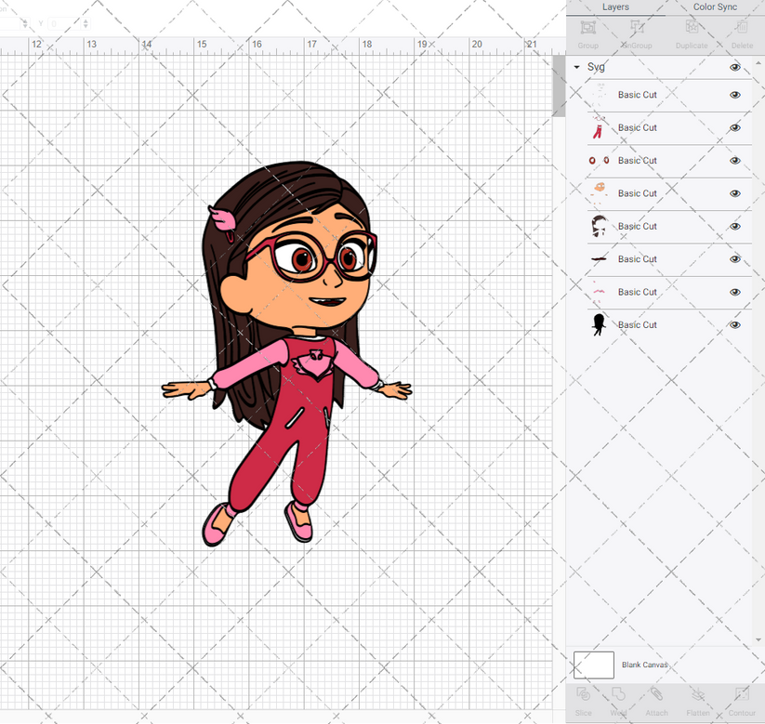Switch to the Color Sync tab
This screenshot has width=765, height=724.
pos(715,7)
